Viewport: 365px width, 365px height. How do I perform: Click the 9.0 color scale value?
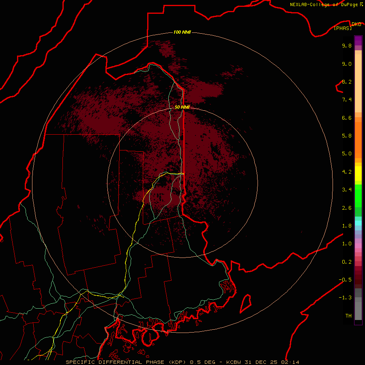point(347,64)
